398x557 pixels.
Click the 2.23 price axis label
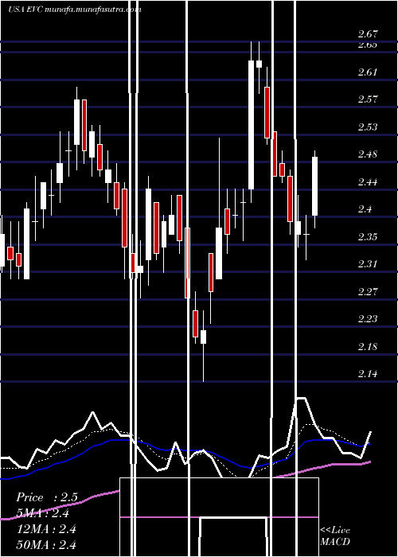pos(368,318)
